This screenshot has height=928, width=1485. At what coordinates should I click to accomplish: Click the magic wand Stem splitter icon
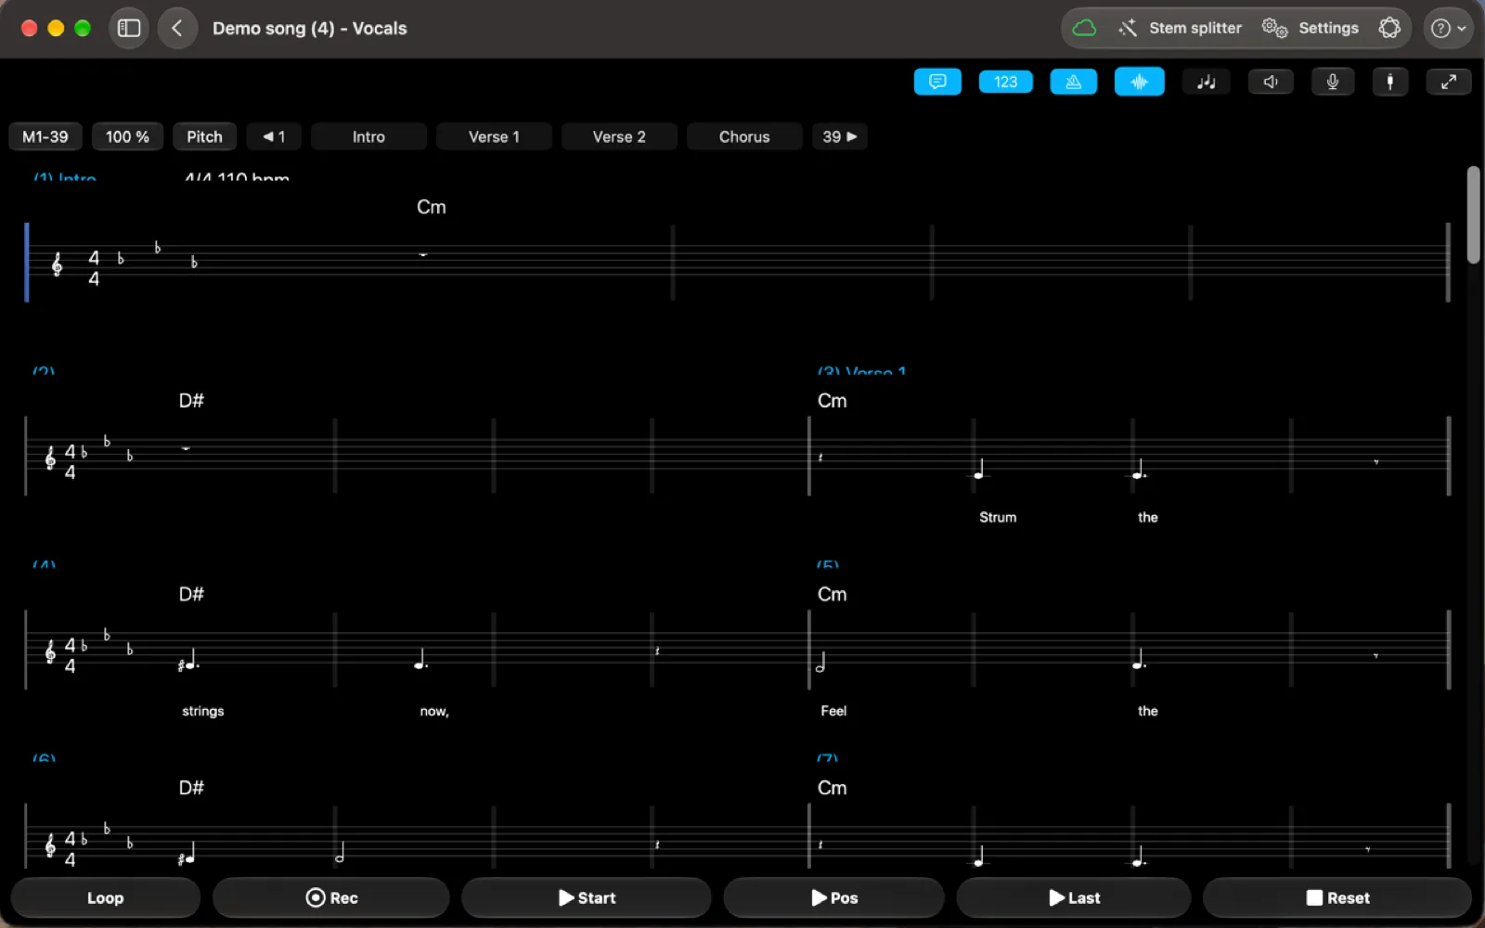pyautogui.click(x=1128, y=28)
